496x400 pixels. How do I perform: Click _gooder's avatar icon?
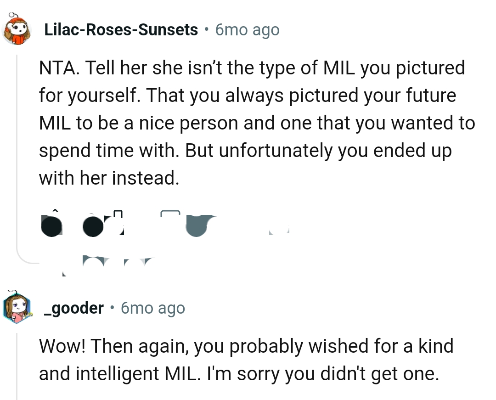click(x=17, y=308)
